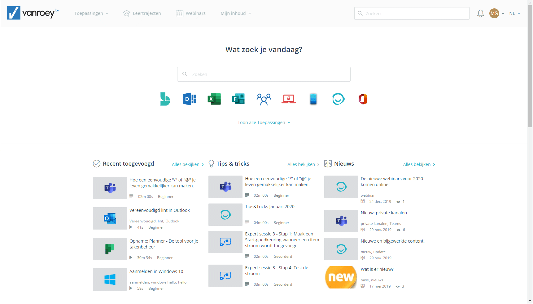This screenshot has width=533, height=304.
Task: Open MS user avatar menu
Action: coord(497,13)
